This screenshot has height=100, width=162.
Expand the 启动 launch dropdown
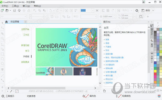click(x=153, y=11)
